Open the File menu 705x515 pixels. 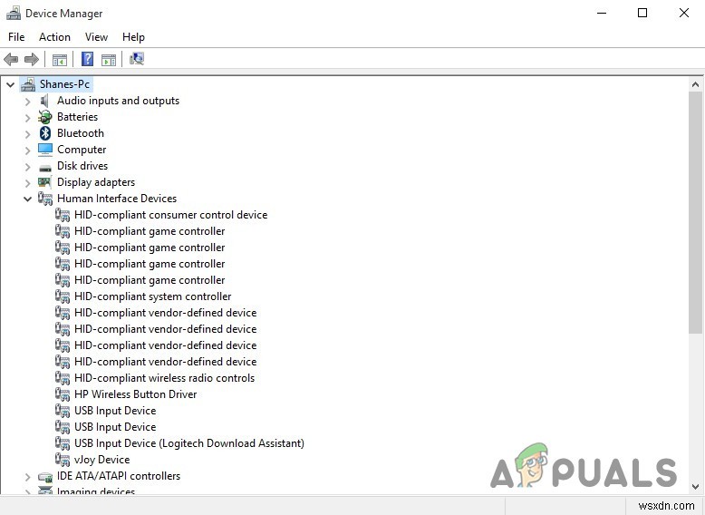click(x=16, y=37)
